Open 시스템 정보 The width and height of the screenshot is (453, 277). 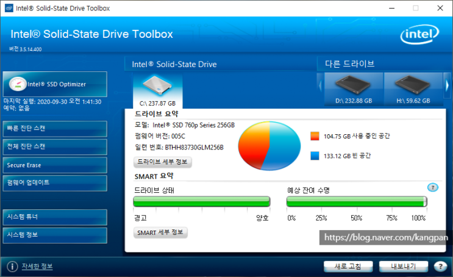pos(55,235)
